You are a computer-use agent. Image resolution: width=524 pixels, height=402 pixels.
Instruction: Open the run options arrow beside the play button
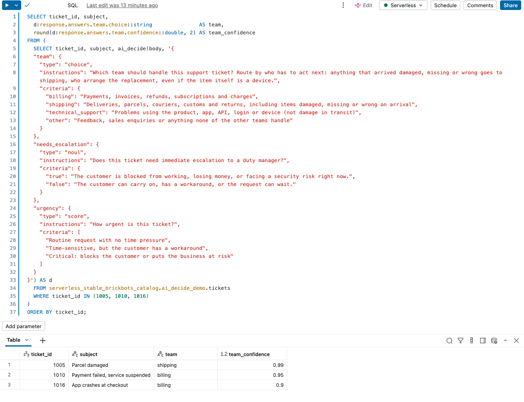pos(16,5)
